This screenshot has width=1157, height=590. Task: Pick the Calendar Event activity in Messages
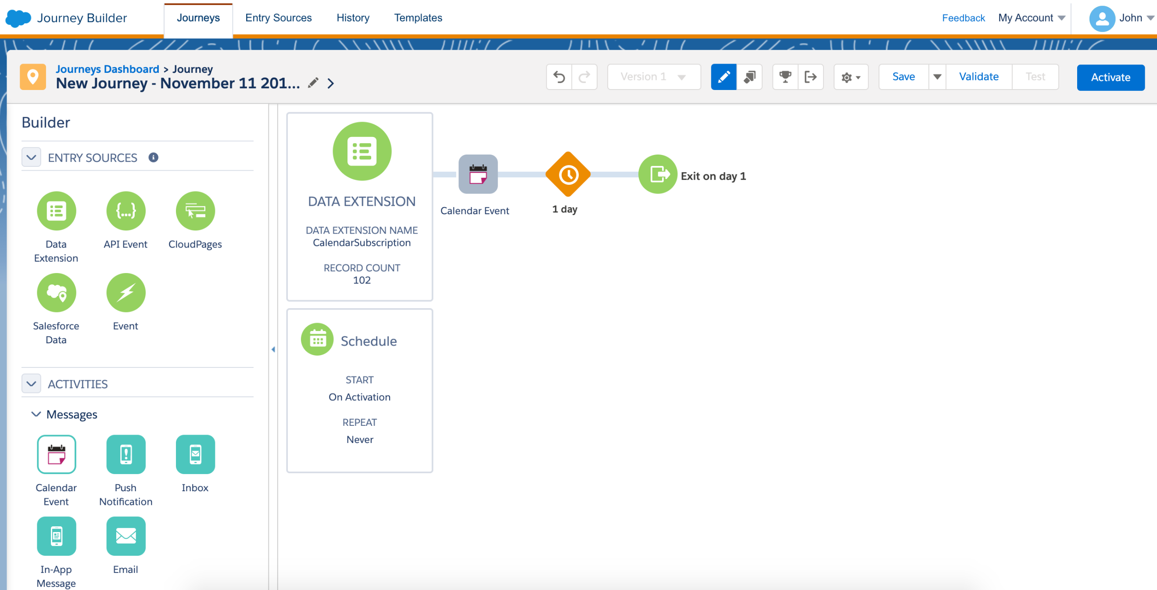[56, 454]
